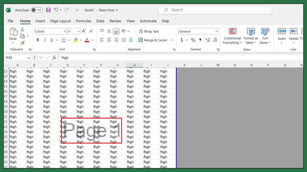This screenshot has height=172, width=307.
Task: Apply bold formatting to selected cell
Action: pos(38,40)
